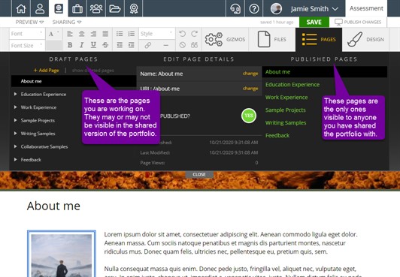Switch to the Assessment tab
The width and height of the screenshot is (400, 277).
point(366,8)
